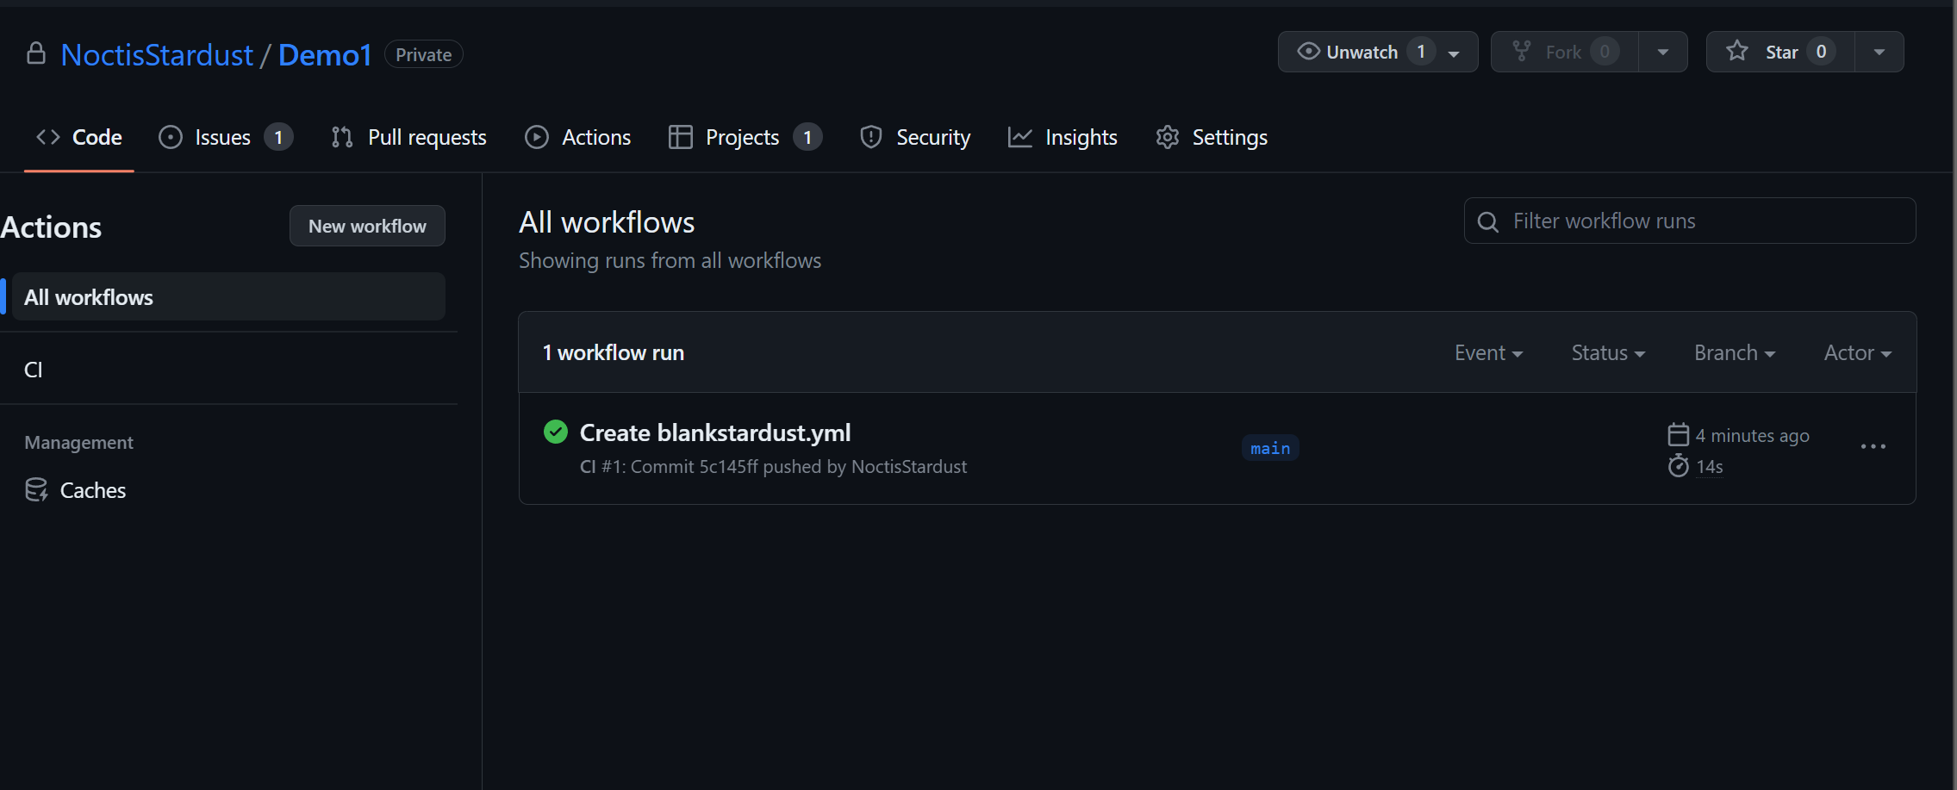This screenshot has width=1957, height=790.
Task: Click the stopwatch duration icon
Action: (1678, 466)
